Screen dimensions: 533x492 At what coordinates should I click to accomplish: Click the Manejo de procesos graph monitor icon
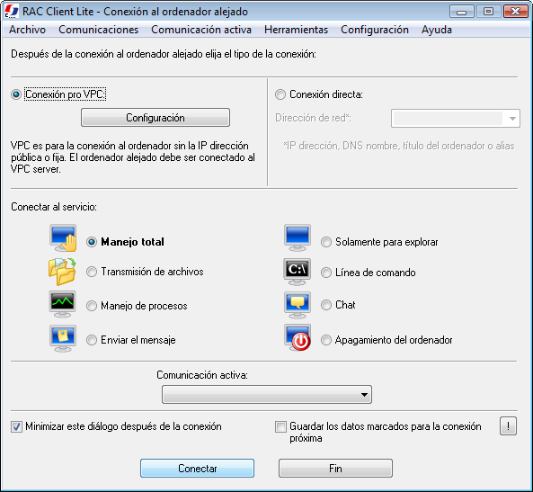[x=62, y=305]
